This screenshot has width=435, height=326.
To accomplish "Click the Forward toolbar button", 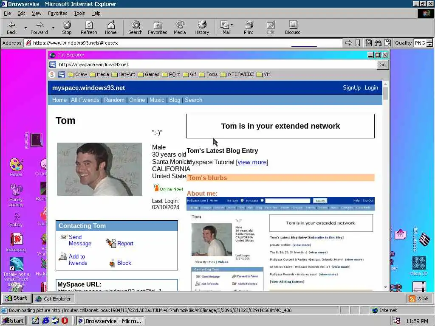I will (x=39, y=28).
